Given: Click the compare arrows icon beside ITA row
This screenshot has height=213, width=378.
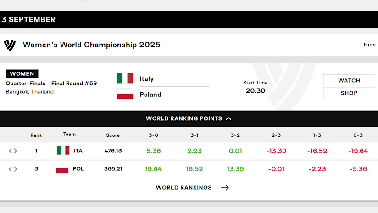Looking at the screenshot, I should tap(13, 151).
